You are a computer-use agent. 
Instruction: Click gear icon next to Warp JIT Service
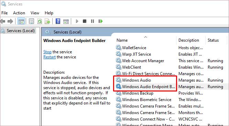[x=118, y=54]
